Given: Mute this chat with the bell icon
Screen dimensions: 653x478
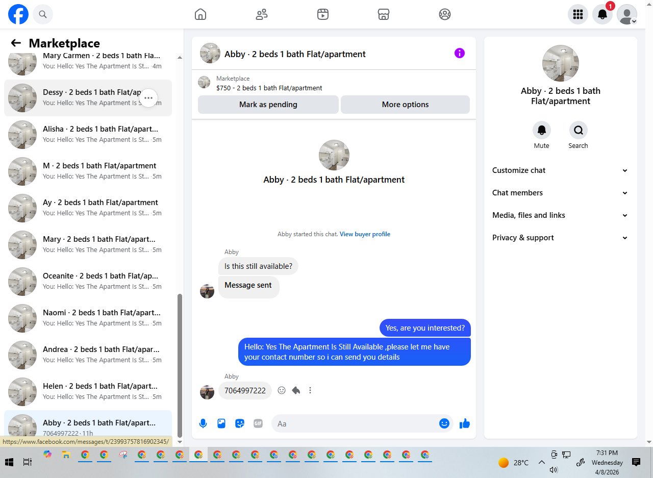Looking at the screenshot, I should tap(542, 130).
